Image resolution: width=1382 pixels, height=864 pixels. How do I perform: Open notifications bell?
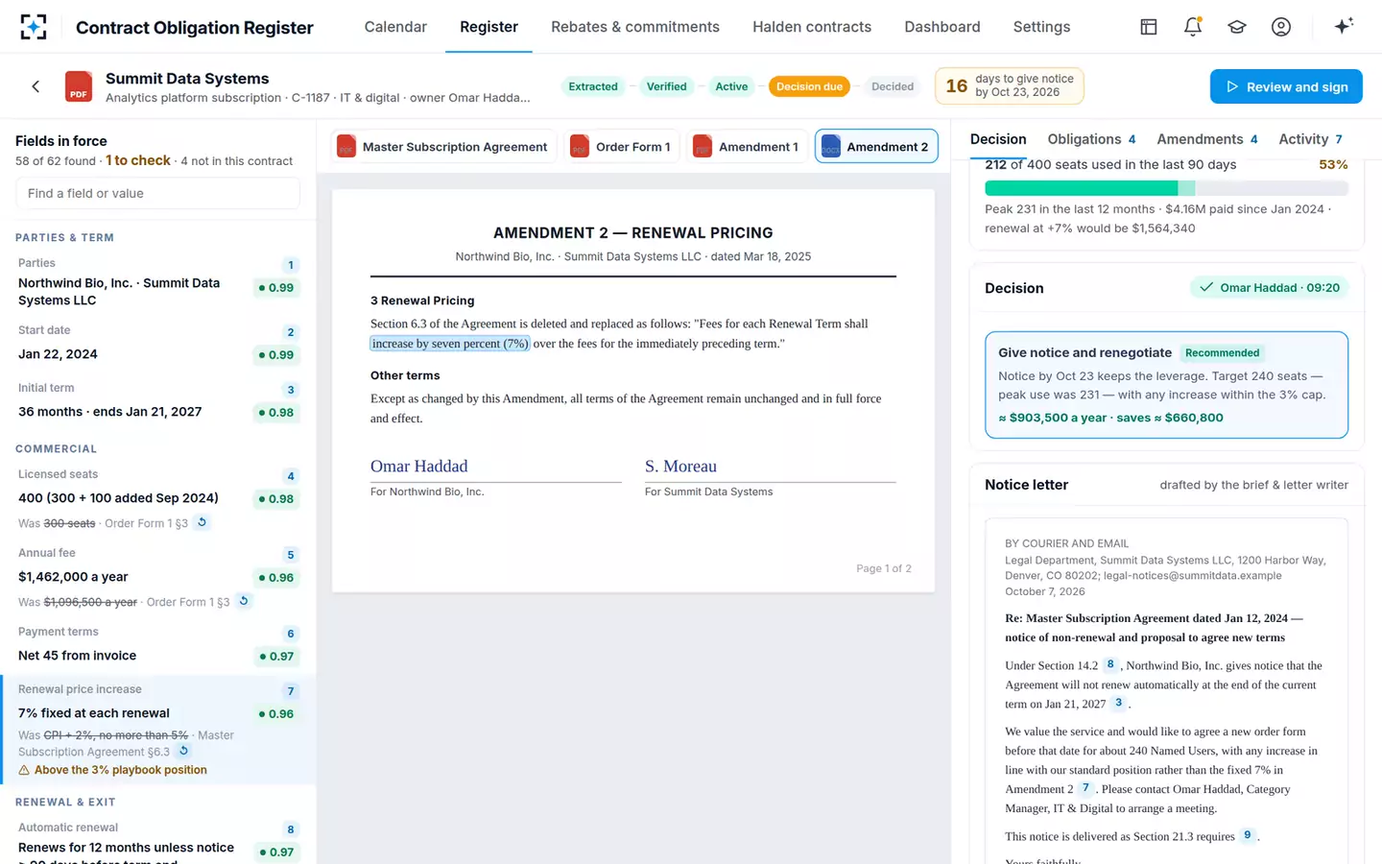click(x=1193, y=27)
